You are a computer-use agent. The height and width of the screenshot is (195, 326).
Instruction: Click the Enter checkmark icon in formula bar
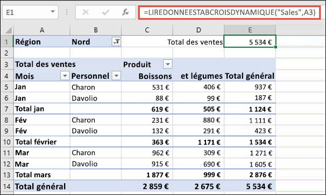[x=105, y=12]
